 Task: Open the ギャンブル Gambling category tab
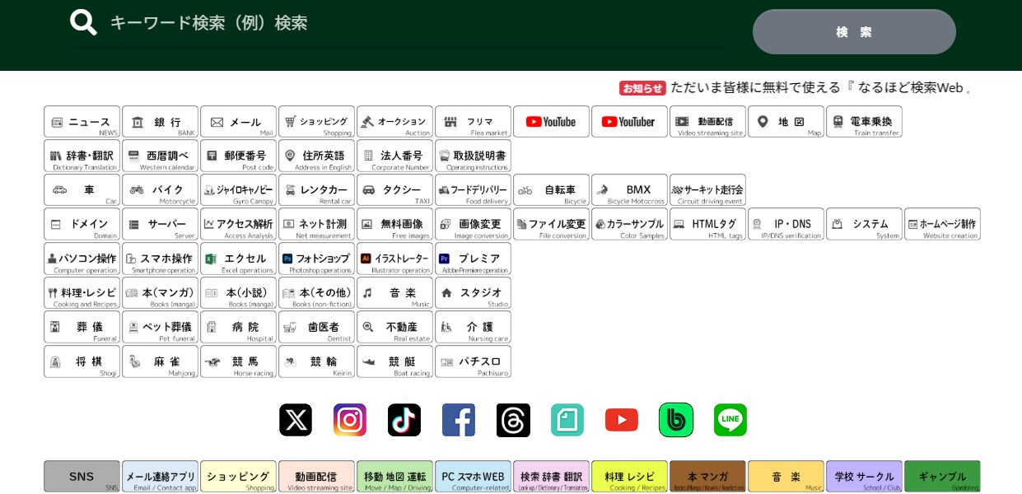click(942, 477)
